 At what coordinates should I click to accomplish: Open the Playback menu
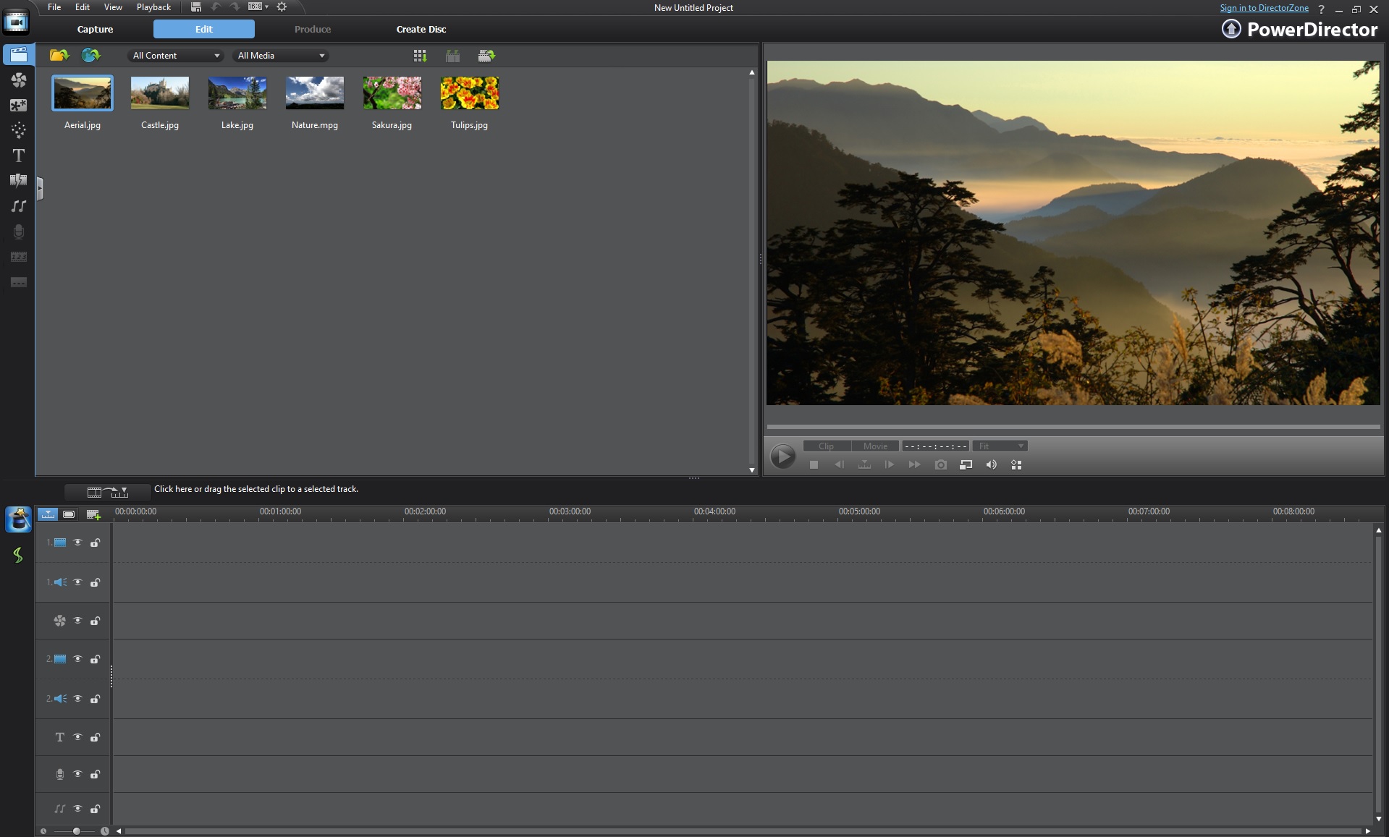click(153, 7)
